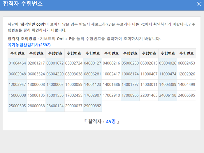Select exam number 14003011

(x=149, y=85)
